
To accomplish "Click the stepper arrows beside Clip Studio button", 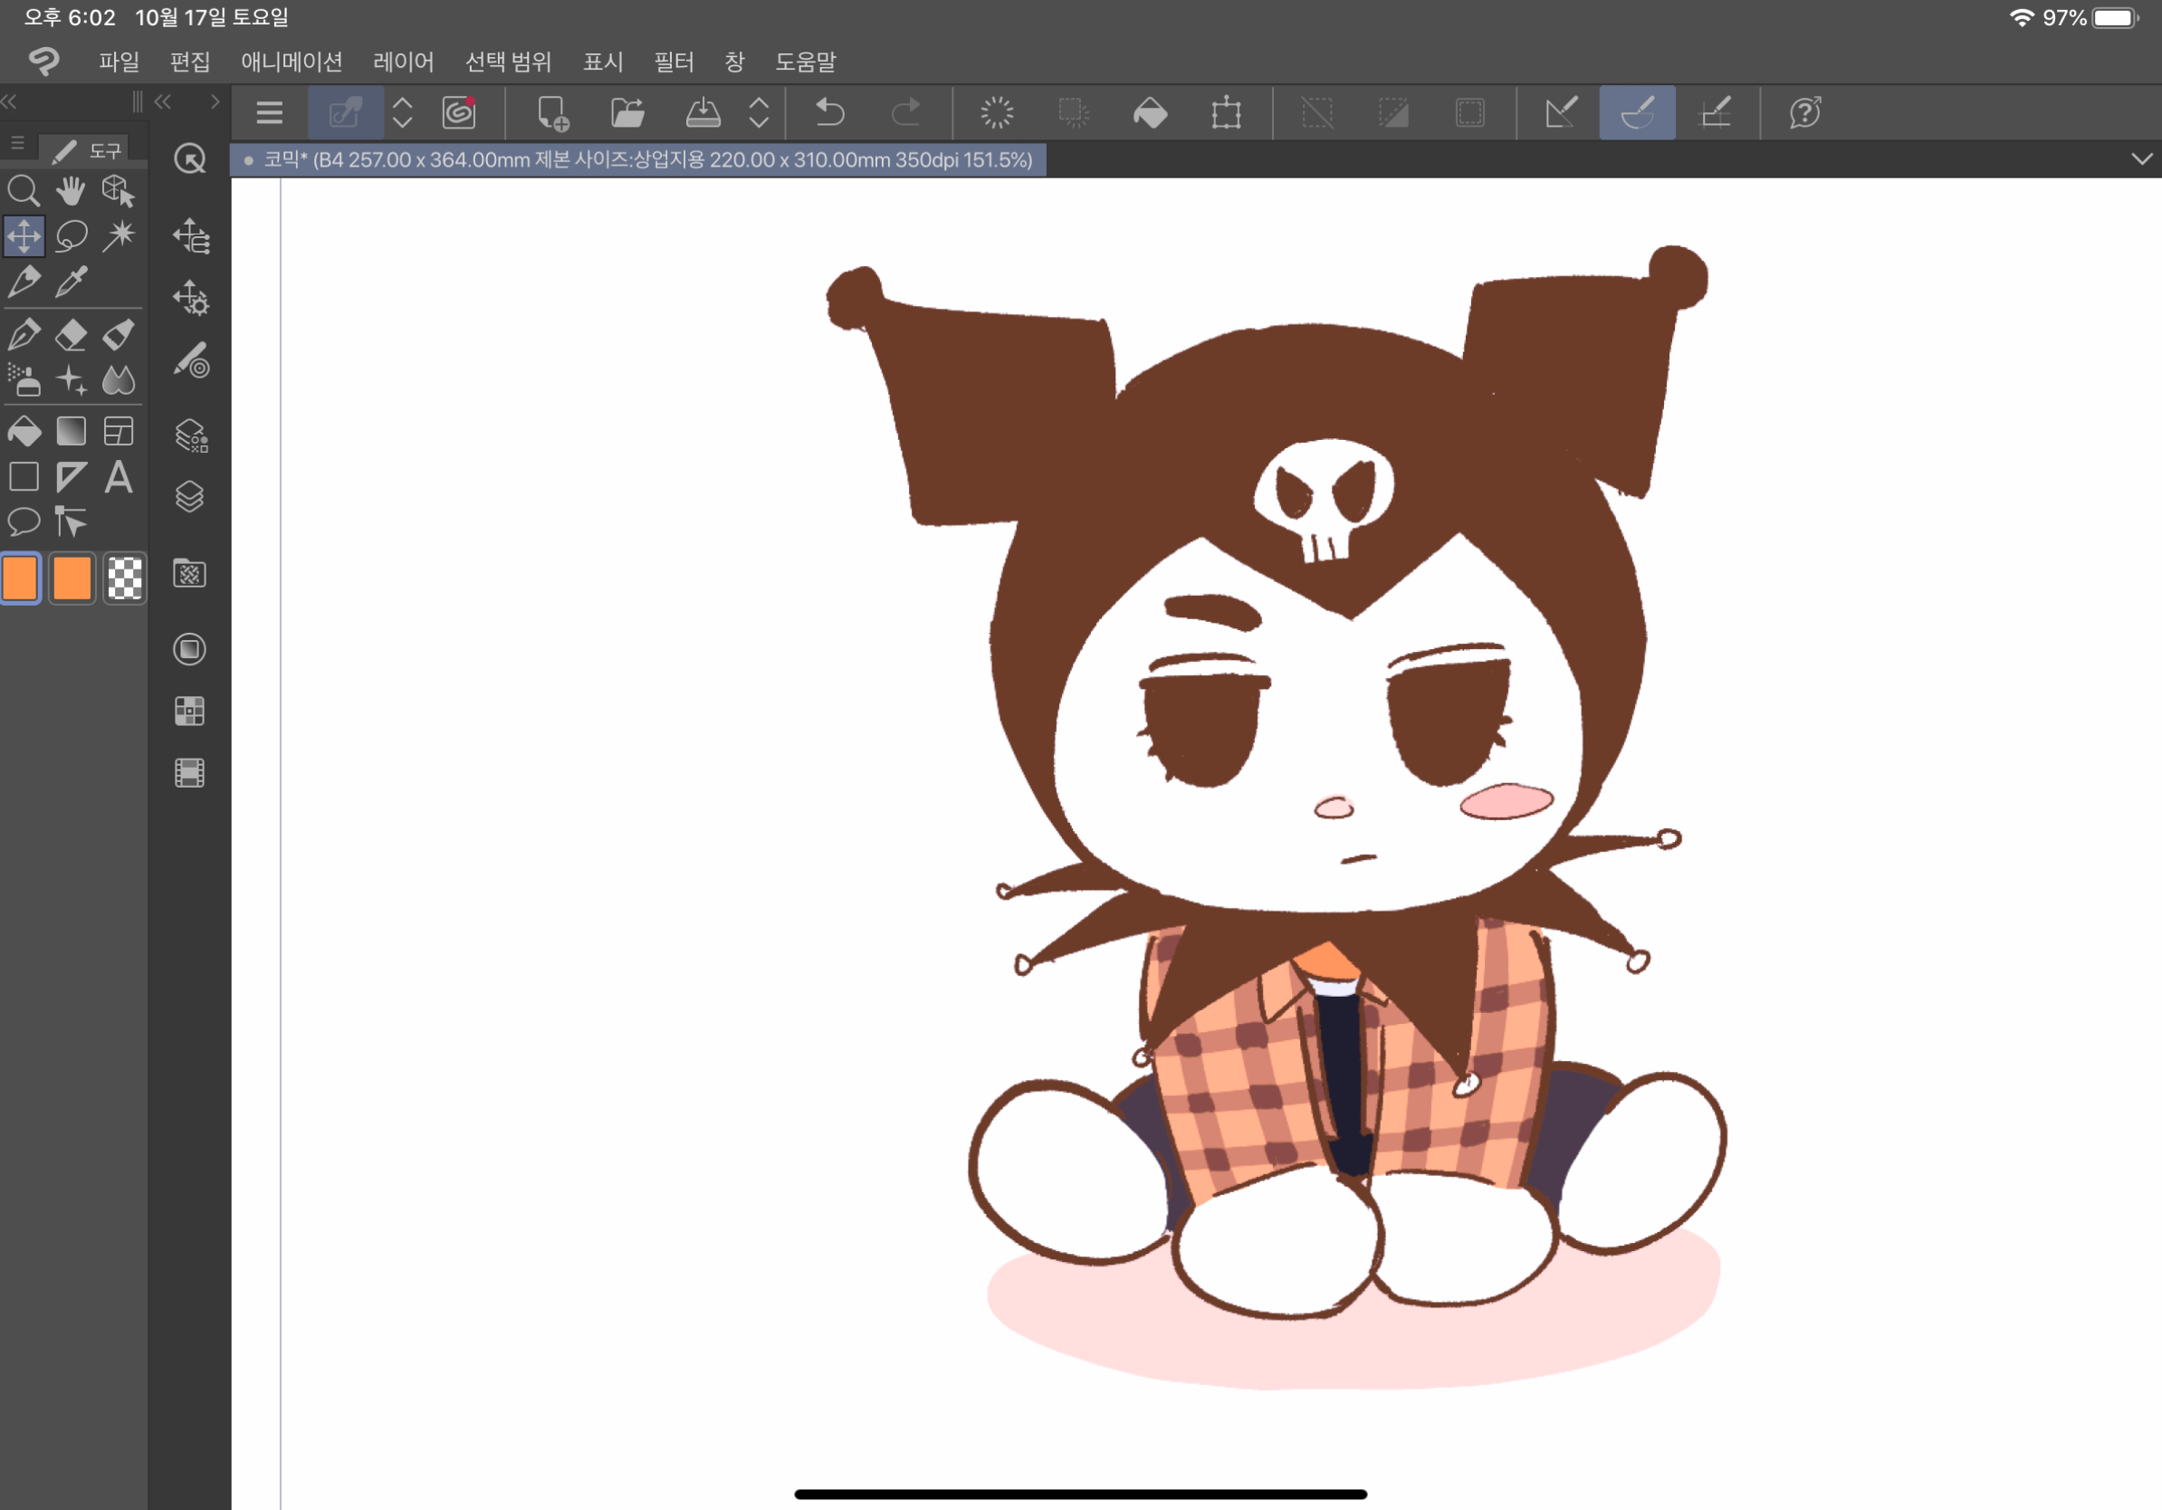I will 402,113.
